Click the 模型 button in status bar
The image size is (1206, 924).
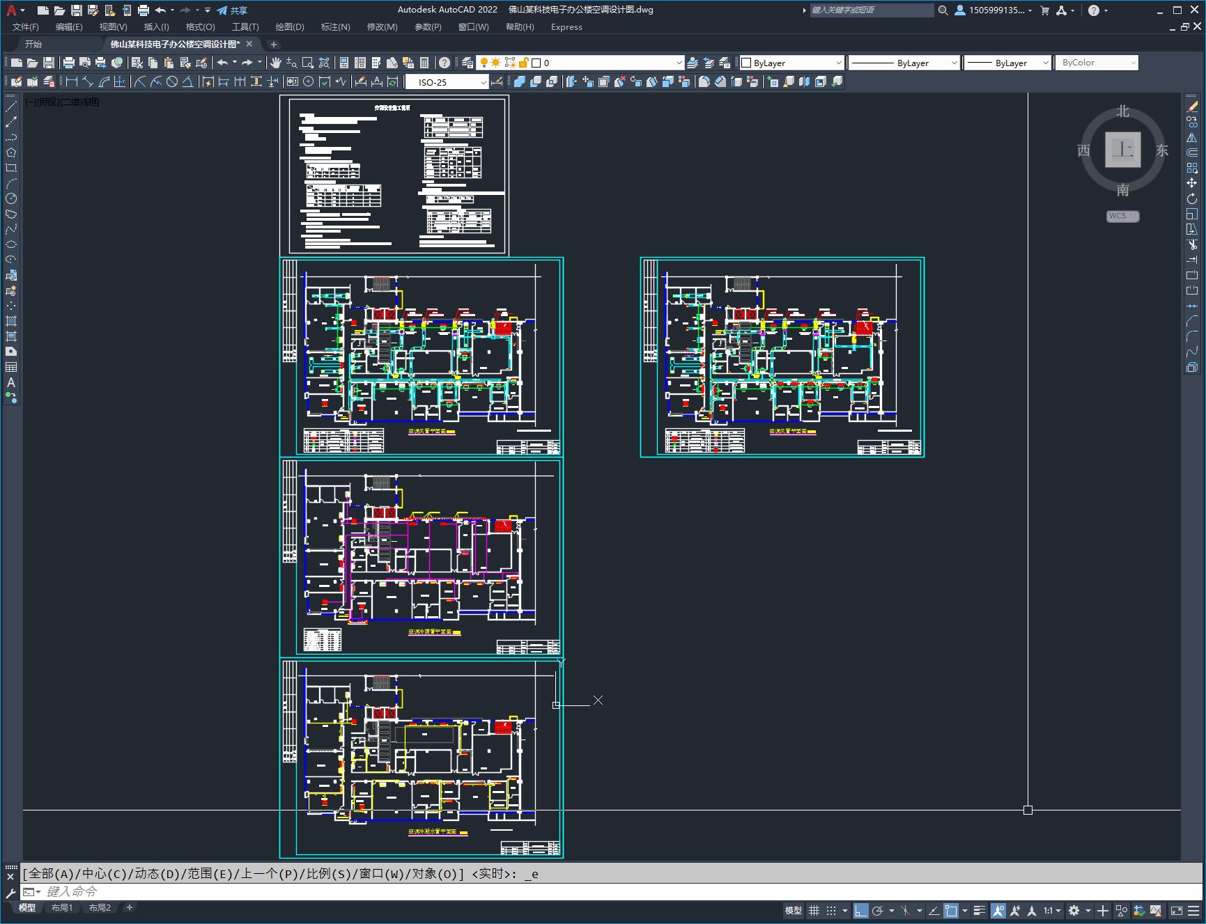pos(793,910)
